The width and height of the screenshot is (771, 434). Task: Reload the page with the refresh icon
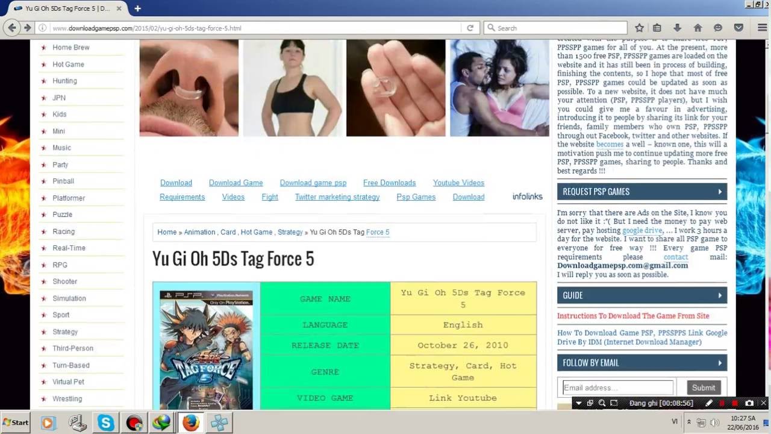(x=470, y=28)
